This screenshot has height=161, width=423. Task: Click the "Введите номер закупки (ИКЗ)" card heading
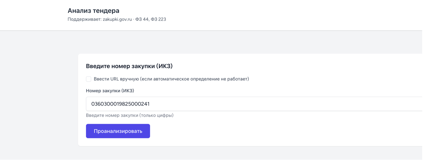[x=129, y=66]
